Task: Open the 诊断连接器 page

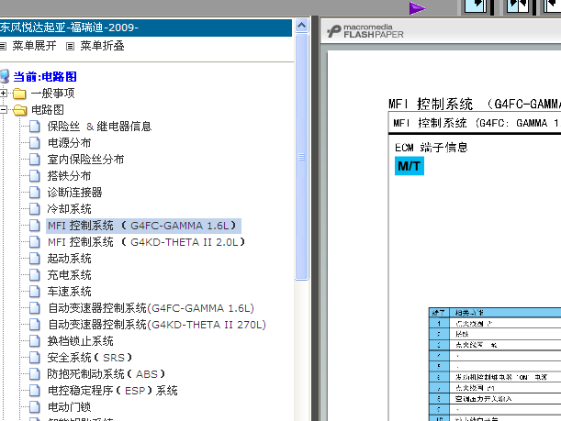Action: click(x=74, y=193)
